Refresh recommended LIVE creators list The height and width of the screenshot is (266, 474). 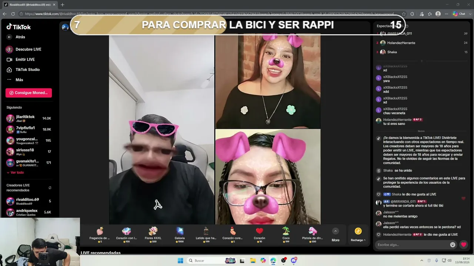(50, 188)
